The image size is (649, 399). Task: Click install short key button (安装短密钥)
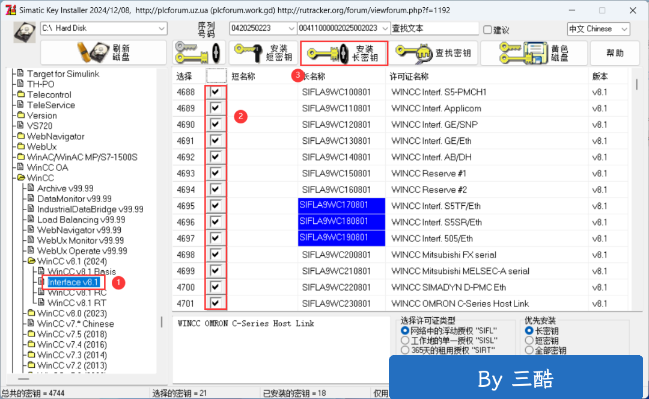[x=264, y=52]
